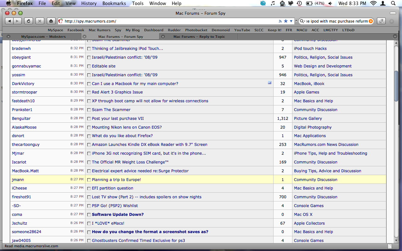Open the Mac Rumors bookmark
The height and width of the screenshot is (251, 402).
pyautogui.click(x=100, y=30)
